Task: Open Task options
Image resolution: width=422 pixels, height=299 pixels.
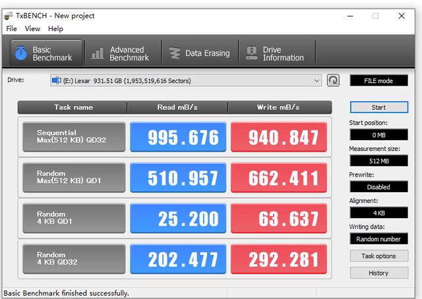Action: [378, 256]
